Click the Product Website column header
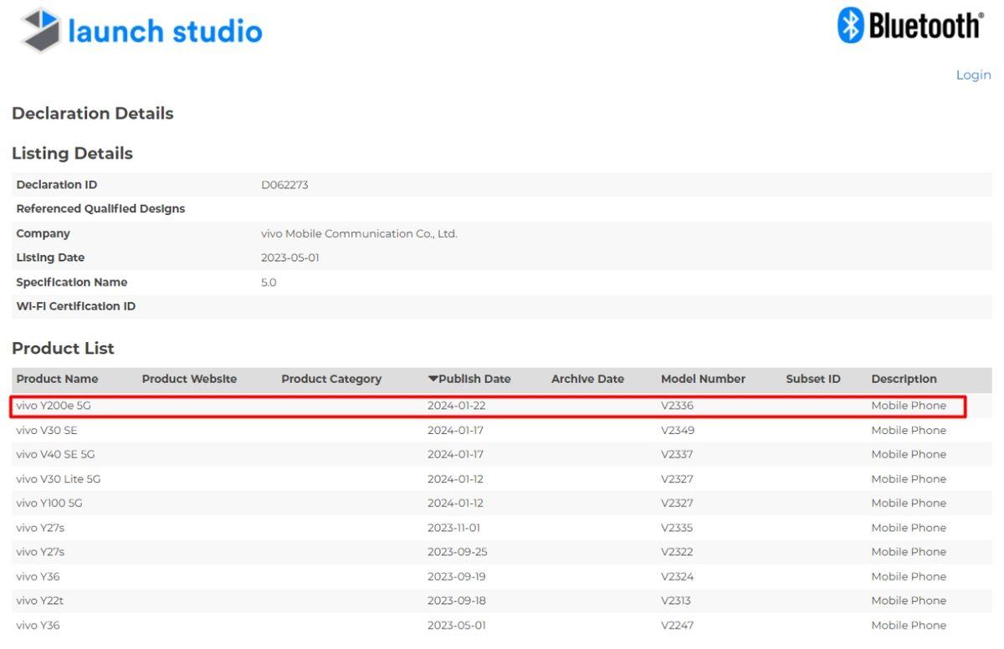This screenshot has height=649, width=1004. pyautogui.click(x=189, y=379)
